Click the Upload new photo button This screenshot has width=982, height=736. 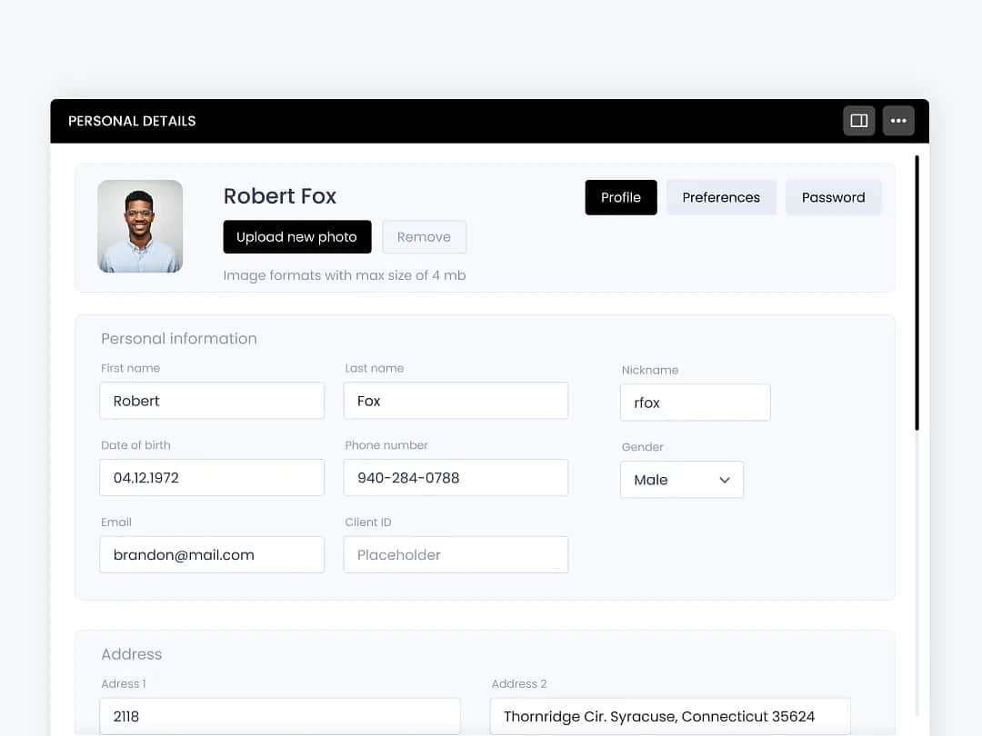coord(296,236)
